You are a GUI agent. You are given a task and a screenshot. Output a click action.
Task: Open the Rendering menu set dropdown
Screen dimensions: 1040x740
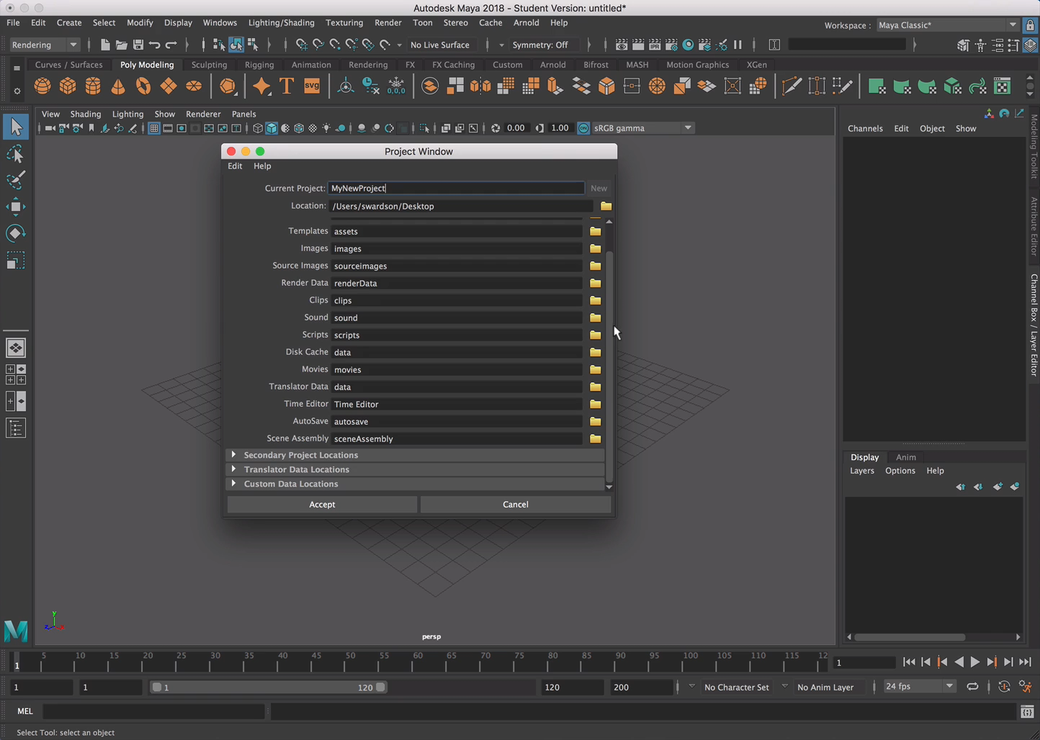point(44,45)
